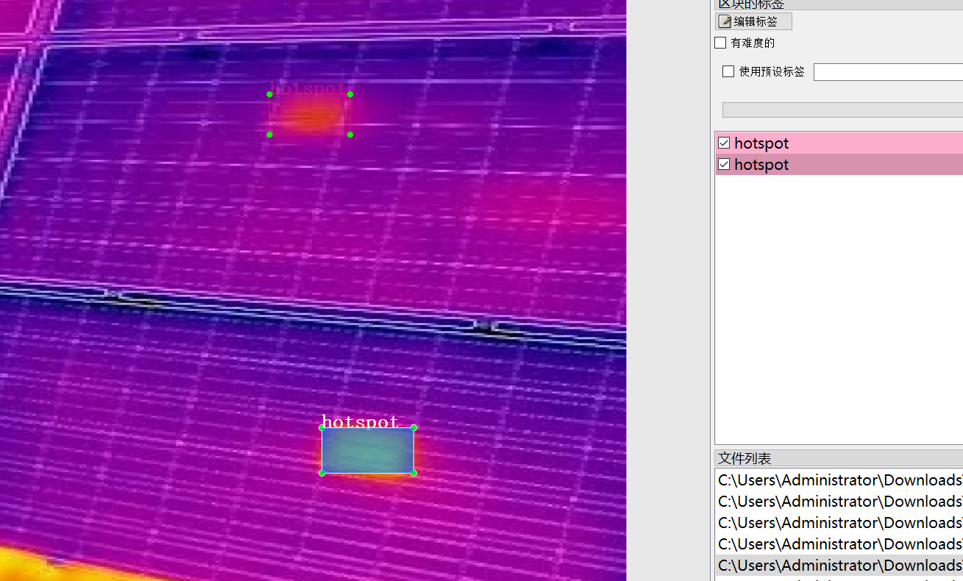
Task: Open the grey label filter combo box
Action: 842,110
